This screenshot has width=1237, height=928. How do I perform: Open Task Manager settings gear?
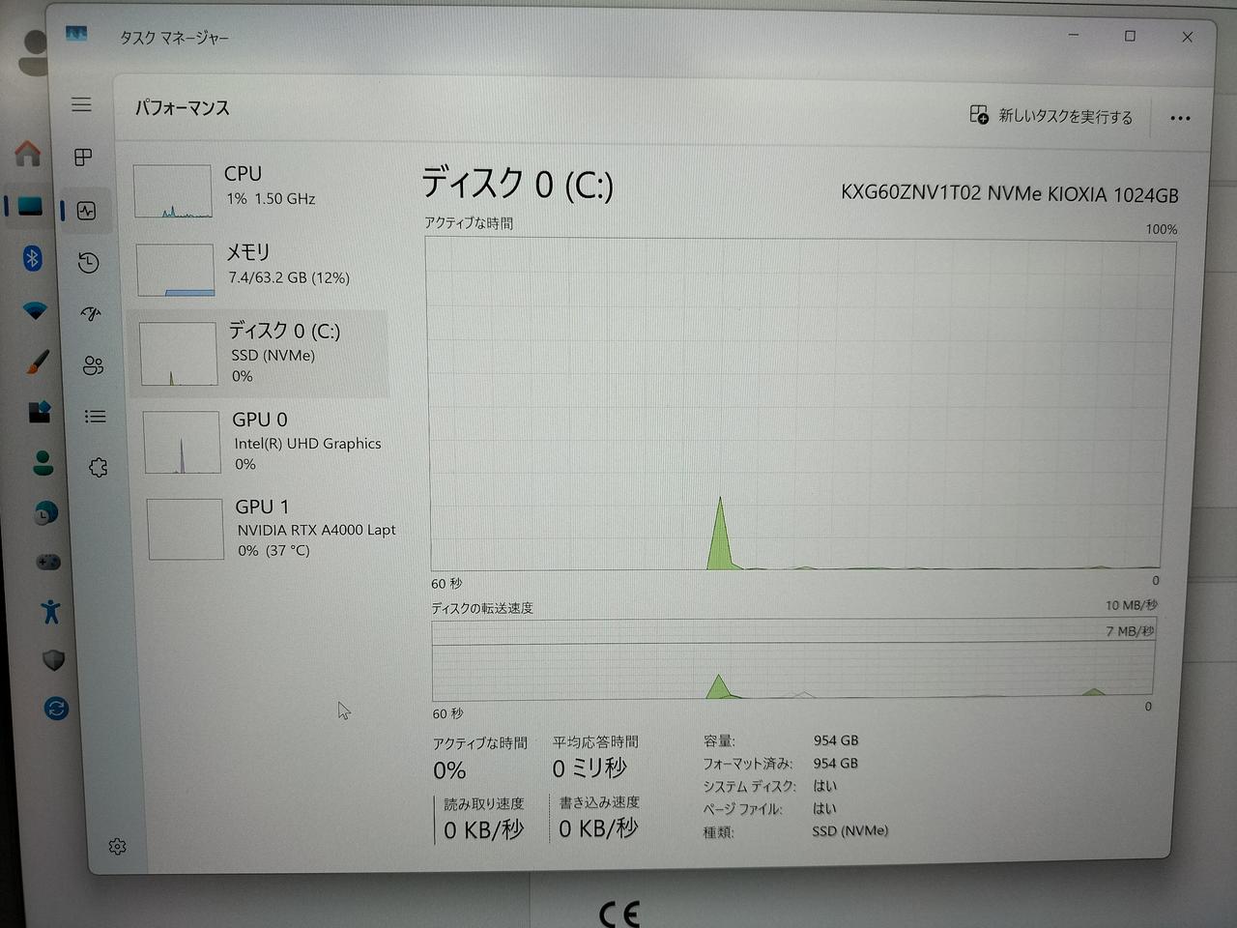(117, 847)
